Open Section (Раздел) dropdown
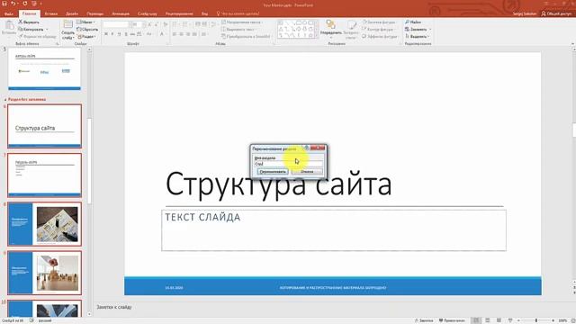 (86, 36)
